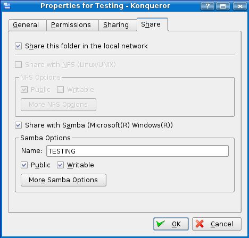This screenshot has height=238, width=249.
Task: Click the green checkmark on OK
Action: (161, 224)
